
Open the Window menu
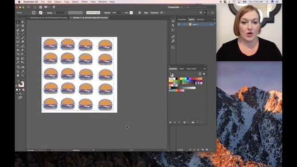(103, 2)
